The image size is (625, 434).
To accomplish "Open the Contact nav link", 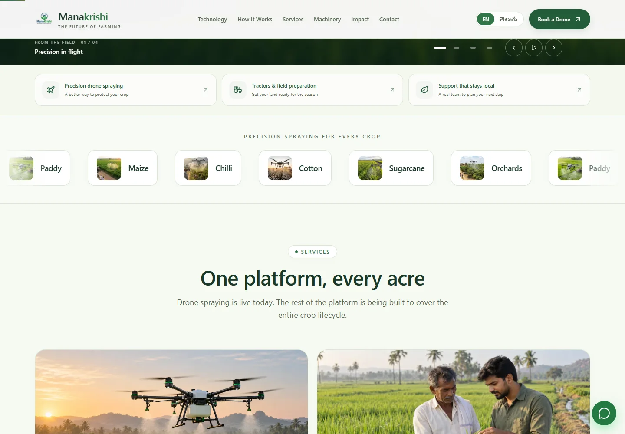I will coord(389,19).
